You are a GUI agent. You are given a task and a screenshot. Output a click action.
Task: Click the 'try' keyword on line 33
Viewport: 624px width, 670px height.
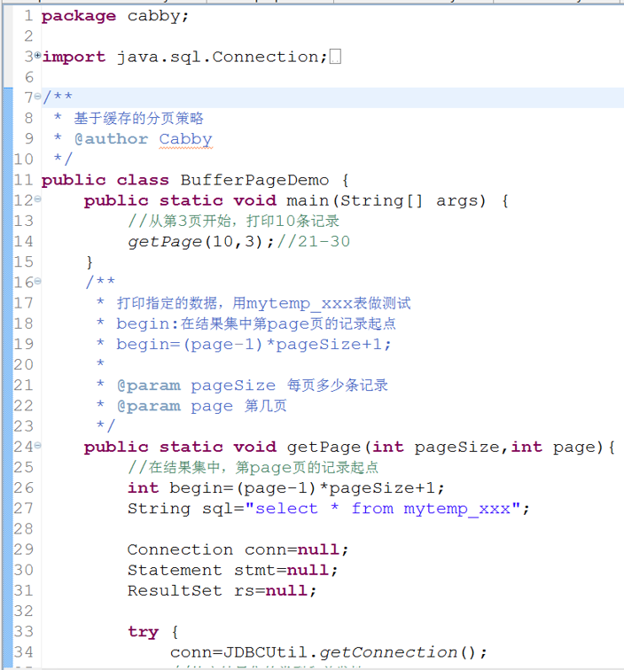click(x=144, y=632)
